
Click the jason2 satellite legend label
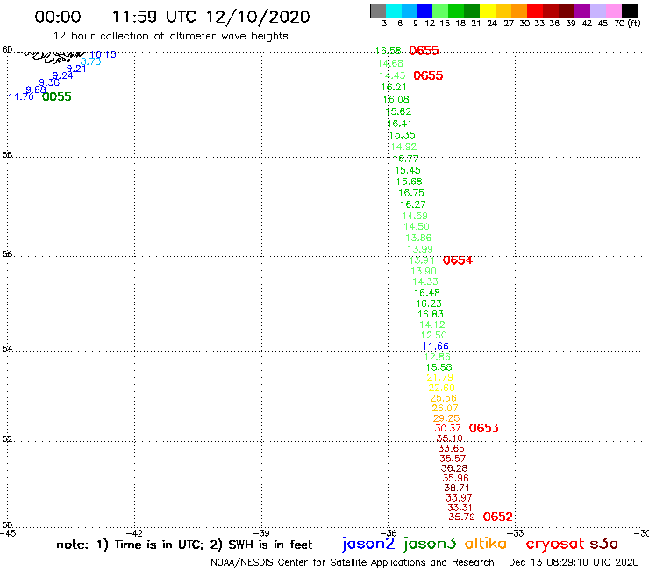[368, 544]
